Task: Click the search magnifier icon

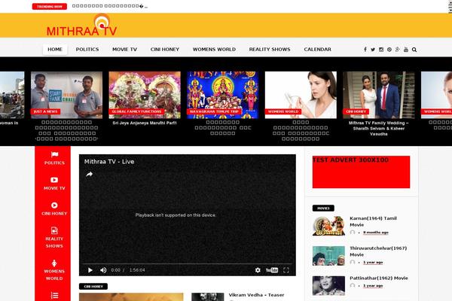Action: [x=414, y=50]
